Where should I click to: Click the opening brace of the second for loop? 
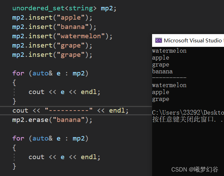tap(14, 148)
